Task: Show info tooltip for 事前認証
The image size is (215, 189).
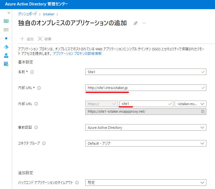Action: coord(36,127)
